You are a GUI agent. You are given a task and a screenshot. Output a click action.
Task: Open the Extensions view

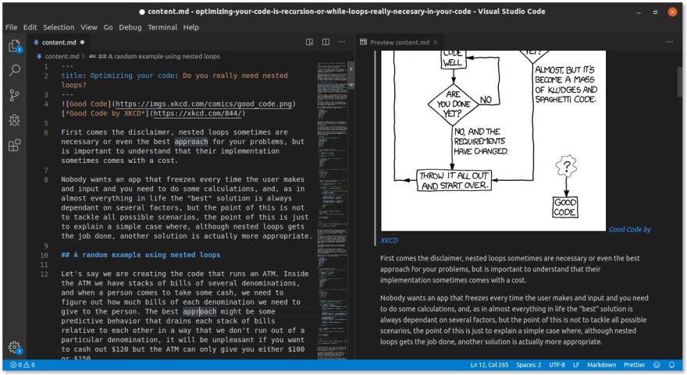pyautogui.click(x=15, y=145)
